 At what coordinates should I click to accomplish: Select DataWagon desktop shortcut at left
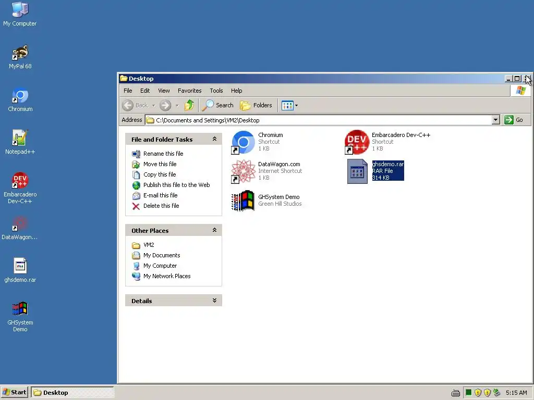20,228
